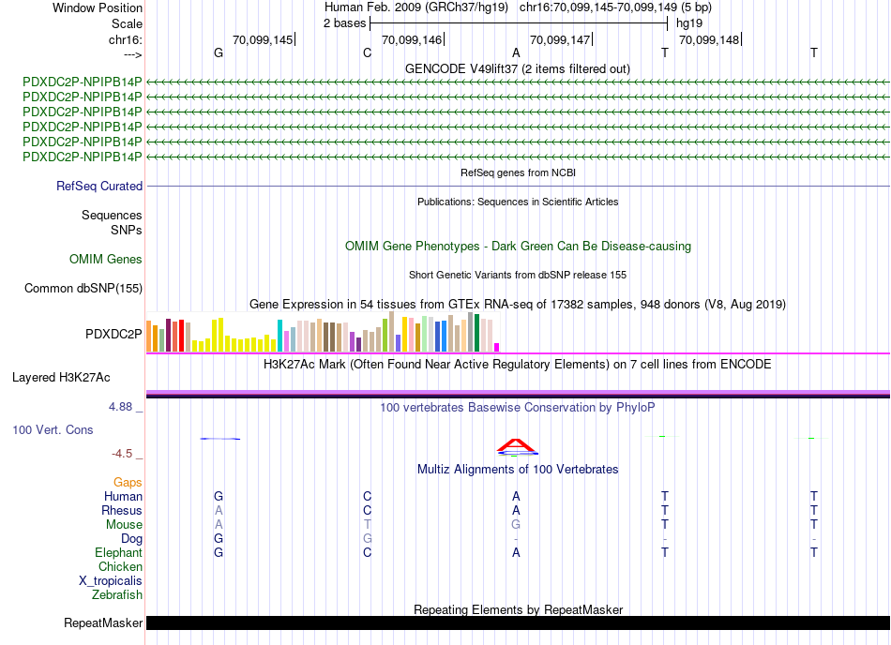Click reference base C in the ruler sequence row

(367, 52)
